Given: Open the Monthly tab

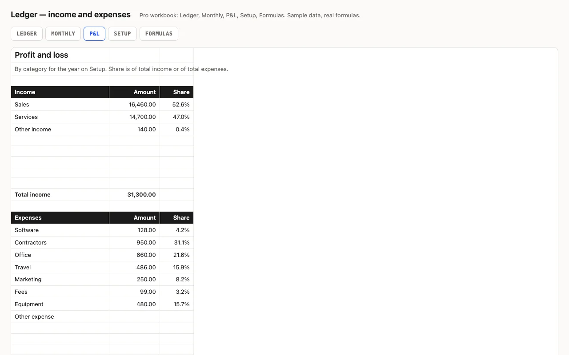Looking at the screenshot, I should pos(63,34).
